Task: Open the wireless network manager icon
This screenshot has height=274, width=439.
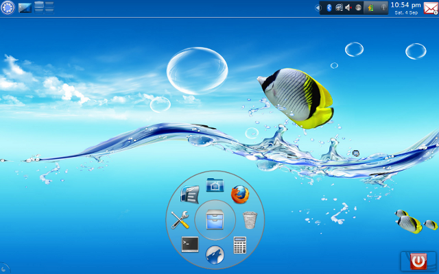Action: (339, 8)
